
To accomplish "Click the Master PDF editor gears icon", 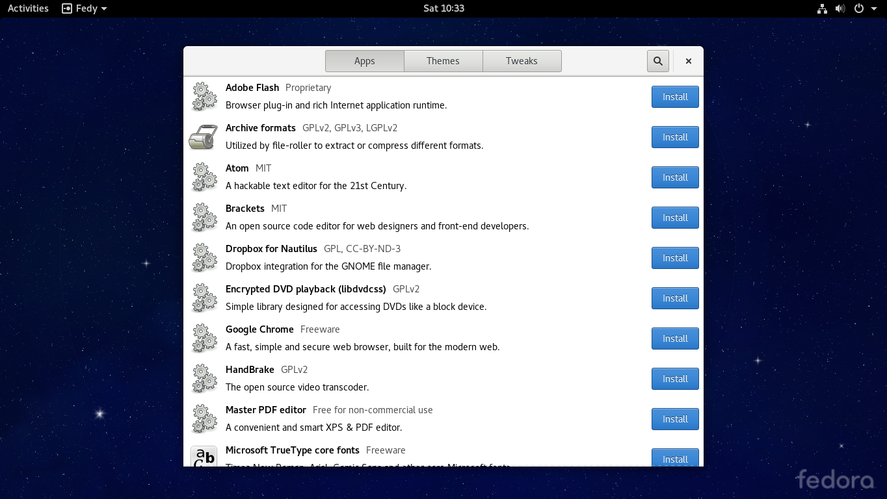I will click(204, 419).
